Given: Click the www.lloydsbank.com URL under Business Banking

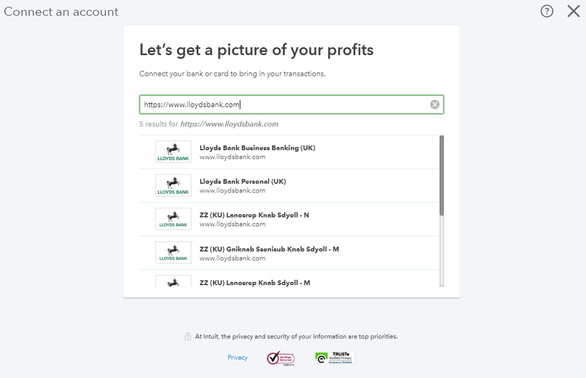Looking at the screenshot, I should click(x=232, y=157).
